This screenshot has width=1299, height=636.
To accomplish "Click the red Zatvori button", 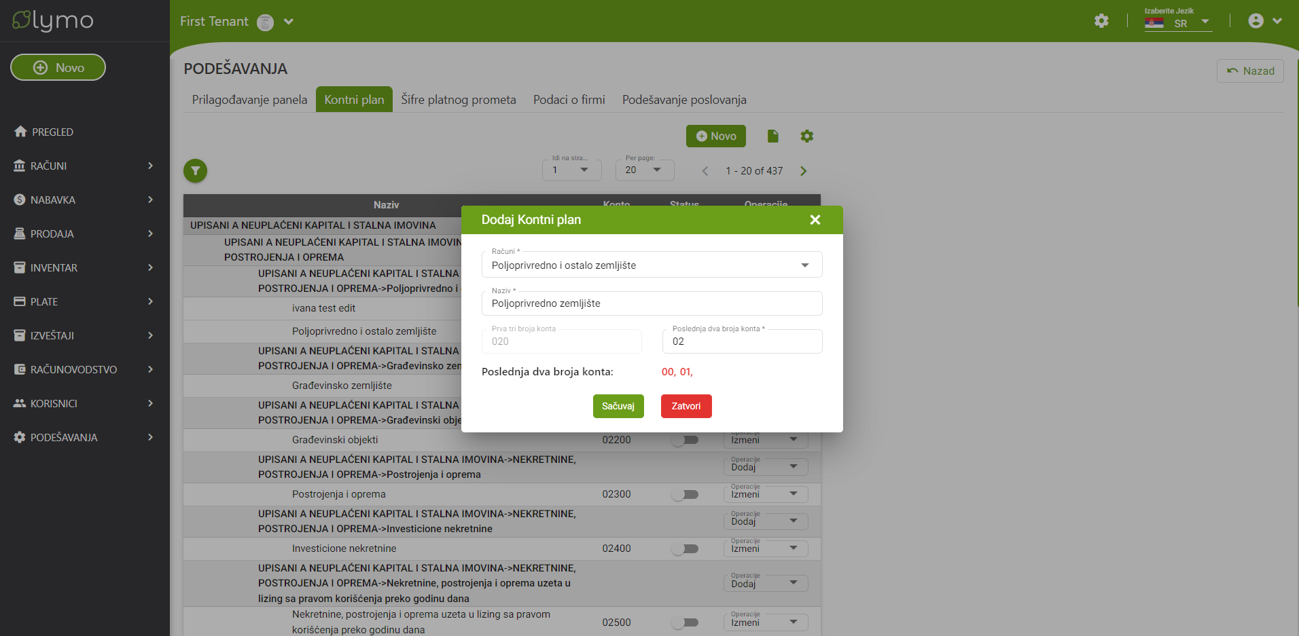I will pyautogui.click(x=686, y=406).
